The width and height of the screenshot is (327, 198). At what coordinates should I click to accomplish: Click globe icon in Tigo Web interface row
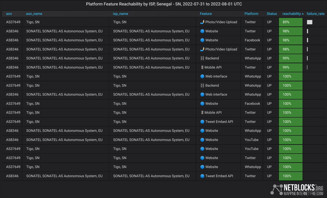(x=202, y=76)
